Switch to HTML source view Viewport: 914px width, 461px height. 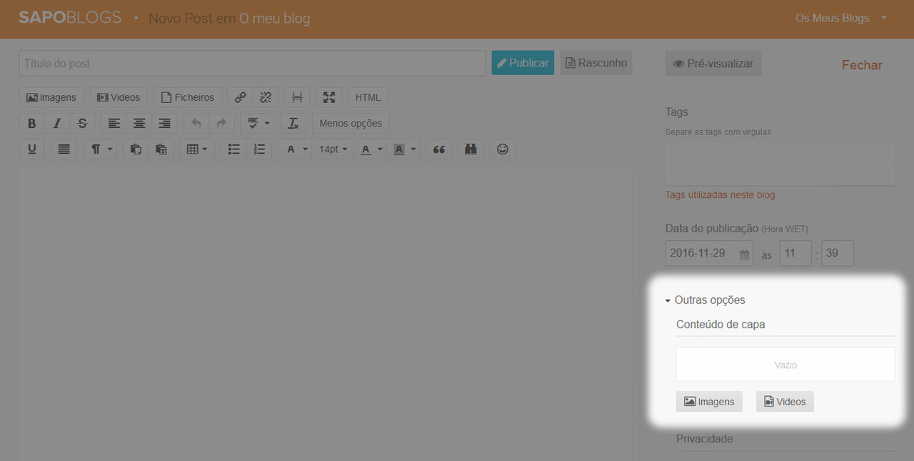[368, 98]
